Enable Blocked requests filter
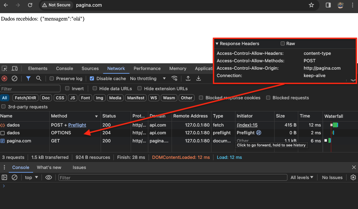The width and height of the screenshot is (358, 209). coord(268,98)
